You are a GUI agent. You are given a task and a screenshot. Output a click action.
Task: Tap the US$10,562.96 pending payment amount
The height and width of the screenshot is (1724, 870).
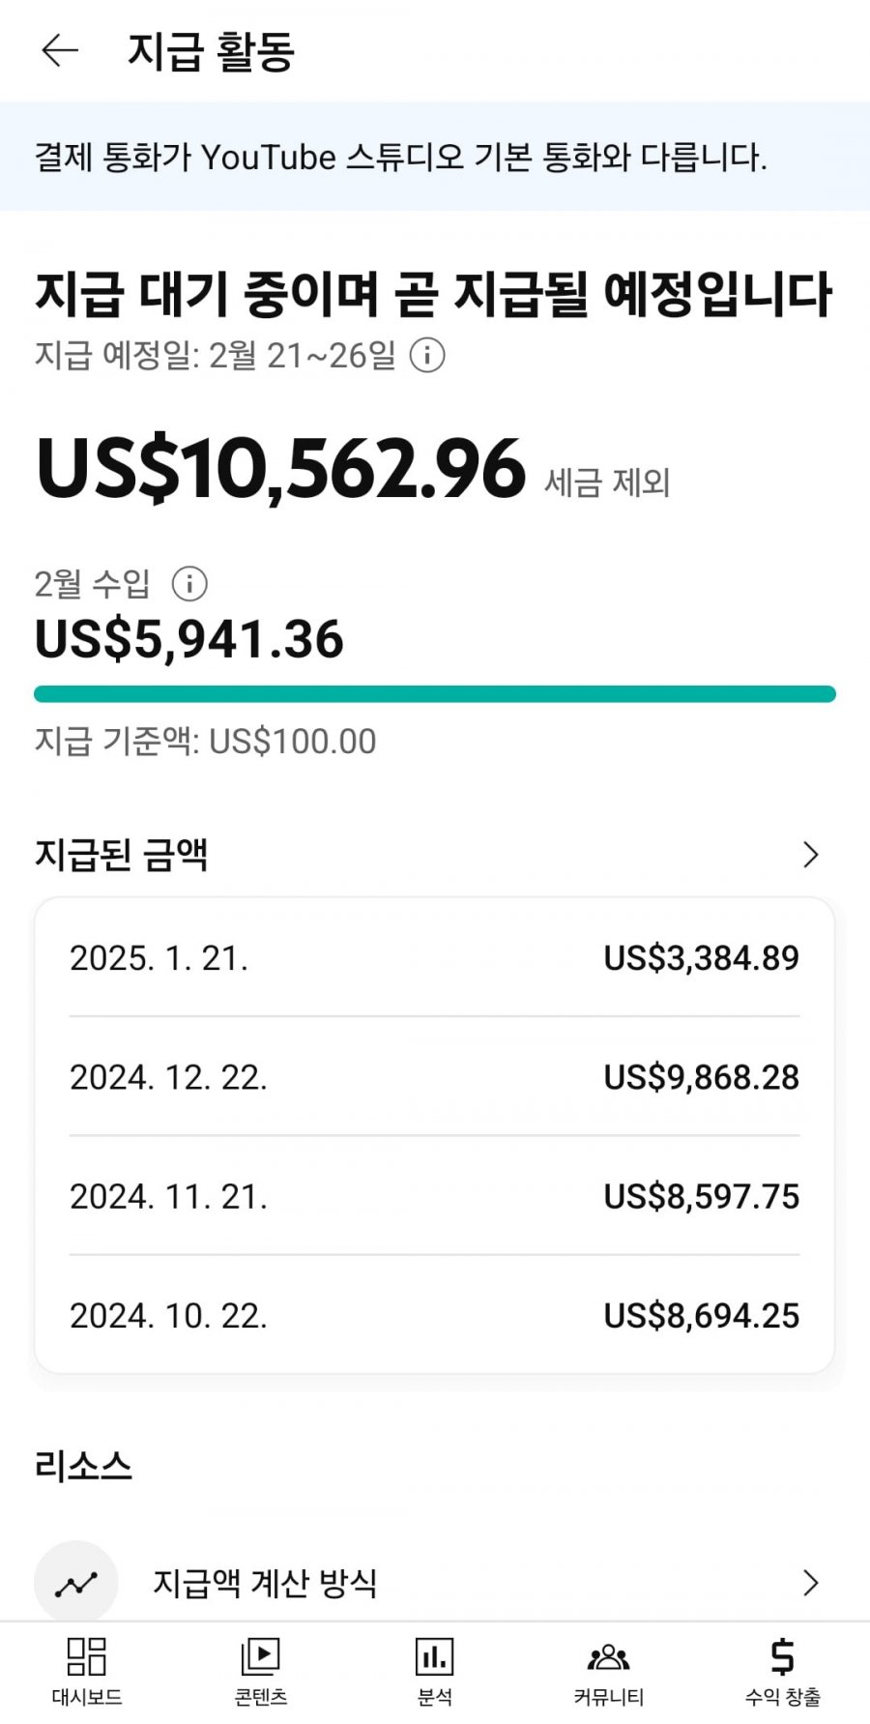[280, 469]
